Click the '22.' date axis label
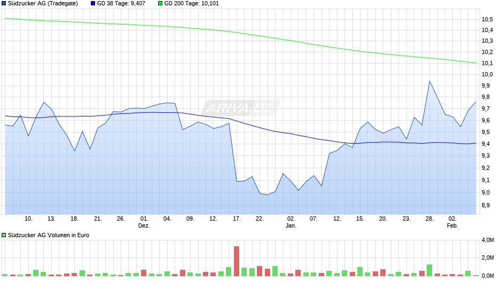502x281 pixels. 260,219
